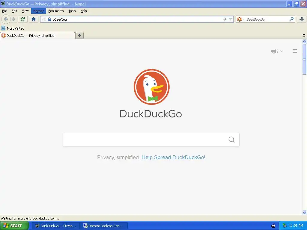Image resolution: width=307 pixels, height=230 pixels.
Task: Restore down the Mypal window
Action: (x=296, y=4)
